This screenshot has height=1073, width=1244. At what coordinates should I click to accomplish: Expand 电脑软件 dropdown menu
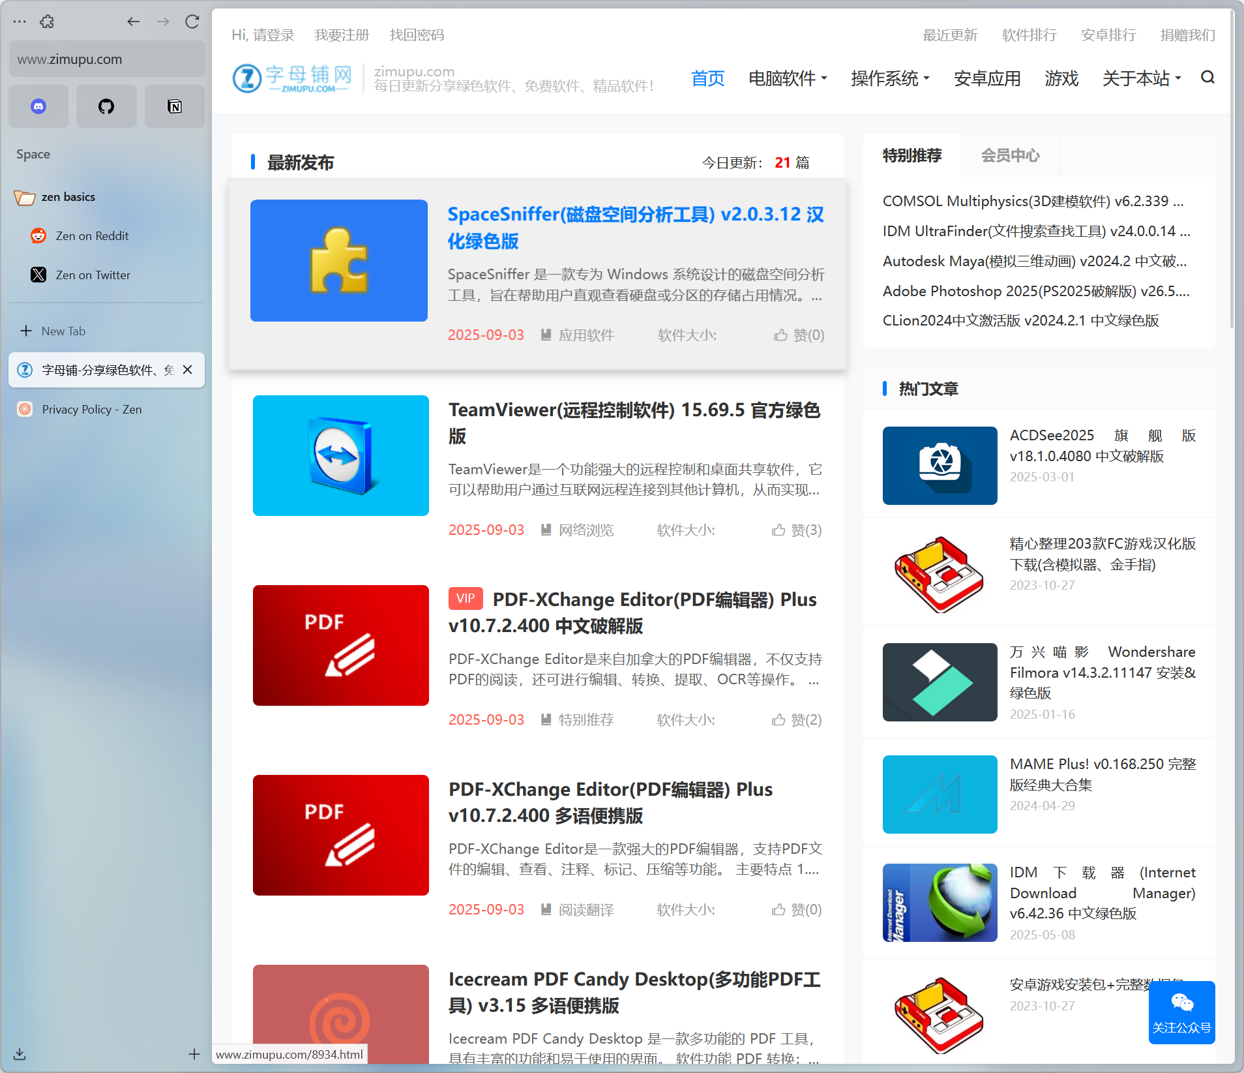pyautogui.click(x=788, y=78)
